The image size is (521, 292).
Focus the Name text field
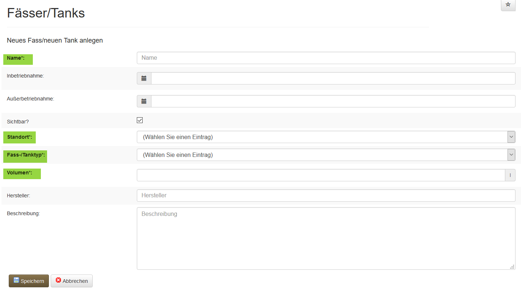(x=326, y=58)
